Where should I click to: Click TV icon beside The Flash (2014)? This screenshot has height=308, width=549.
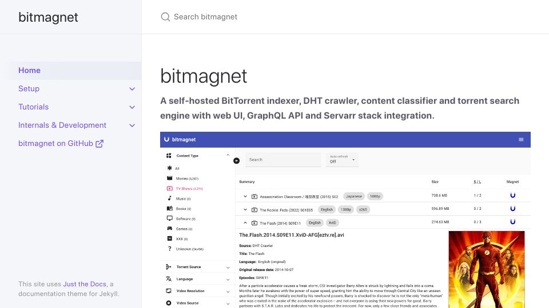click(x=254, y=223)
